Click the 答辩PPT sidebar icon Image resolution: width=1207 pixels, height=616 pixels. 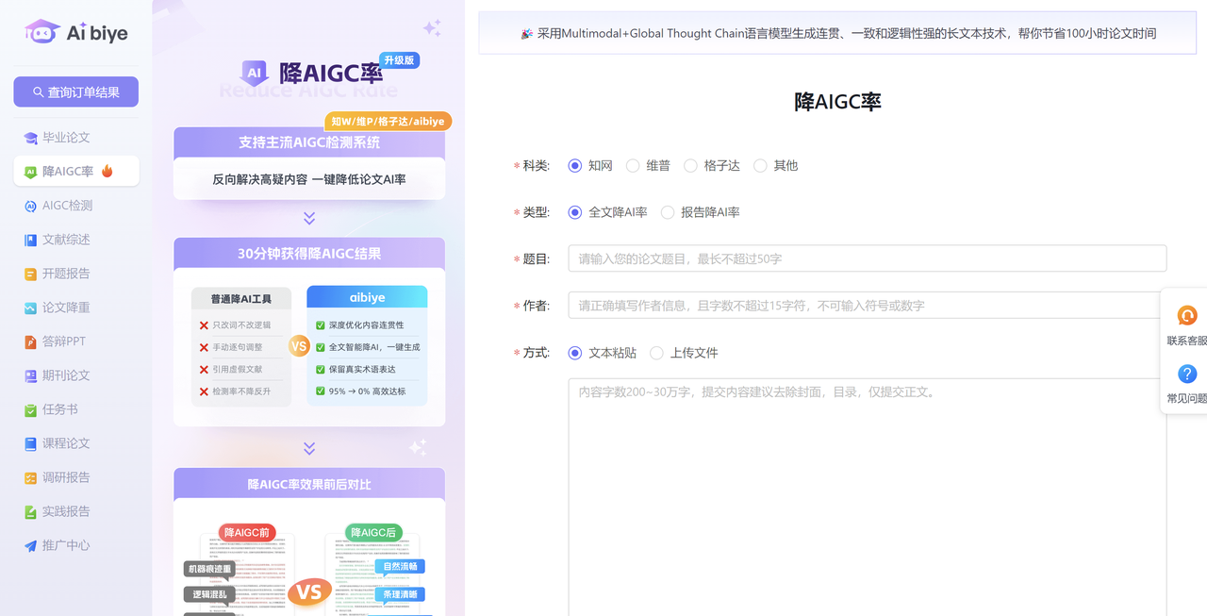coord(31,341)
